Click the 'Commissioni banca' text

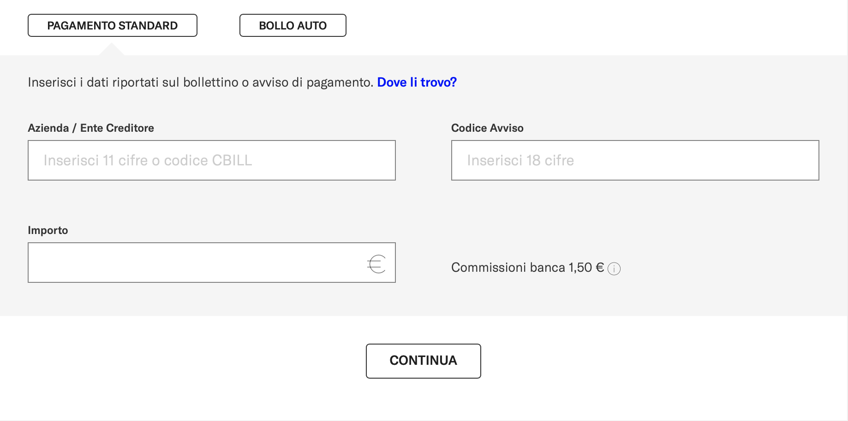tap(508, 268)
